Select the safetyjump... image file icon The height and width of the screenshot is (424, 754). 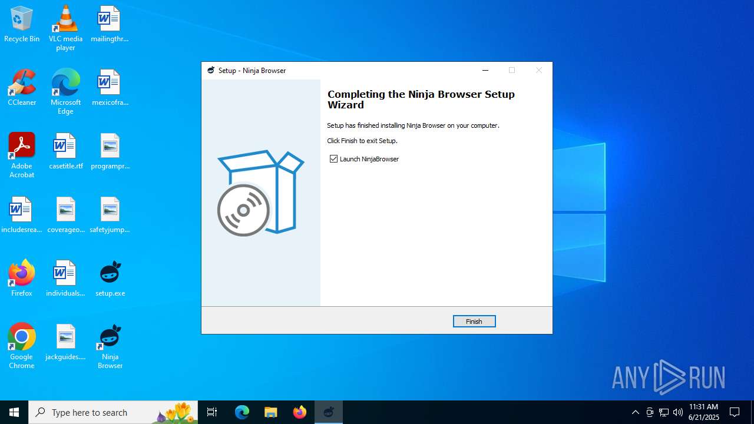point(110,215)
